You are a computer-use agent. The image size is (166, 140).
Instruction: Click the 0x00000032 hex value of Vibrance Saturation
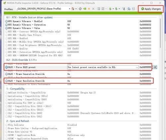coord(145,25)
